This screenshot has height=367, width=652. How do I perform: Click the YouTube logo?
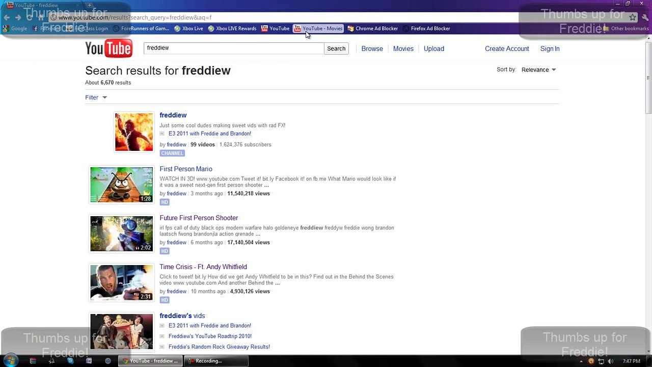pyautogui.click(x=108, y=49)
